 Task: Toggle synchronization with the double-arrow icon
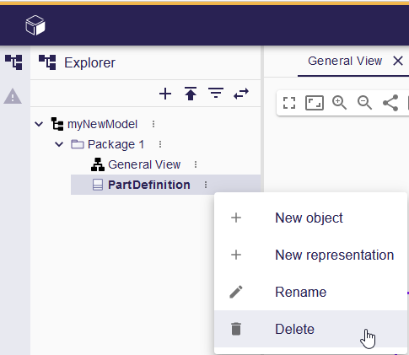241,94
